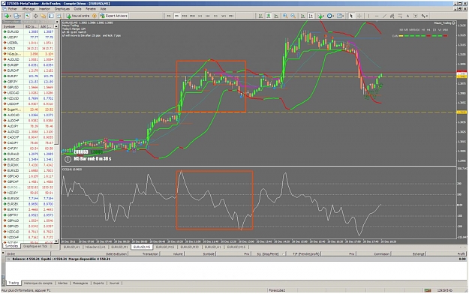Open the profiles toolbar icon

click(17, 16)
